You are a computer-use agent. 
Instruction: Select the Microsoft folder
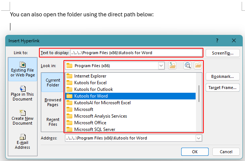pos(130,109)
